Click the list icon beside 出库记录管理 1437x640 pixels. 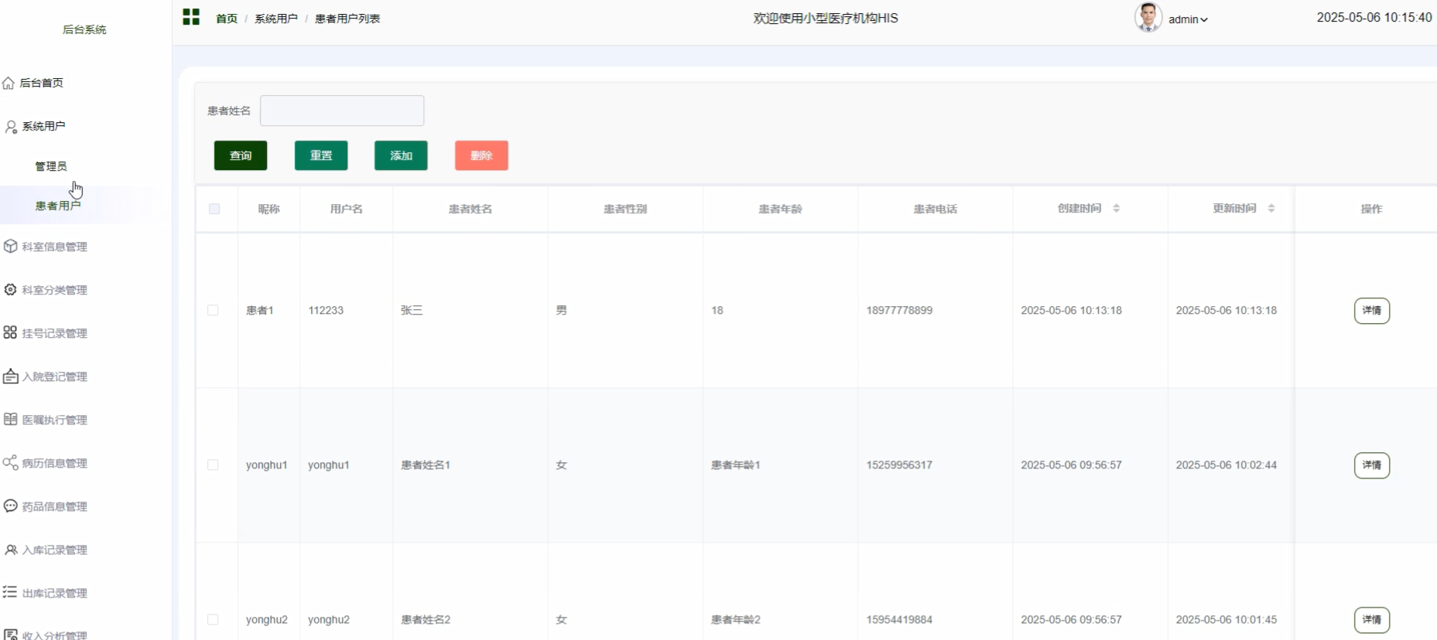click(9, 592)
